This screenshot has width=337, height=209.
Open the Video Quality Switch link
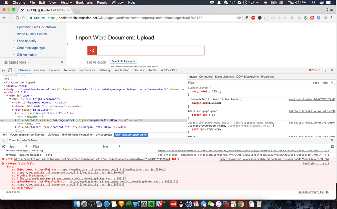[32, 34]
